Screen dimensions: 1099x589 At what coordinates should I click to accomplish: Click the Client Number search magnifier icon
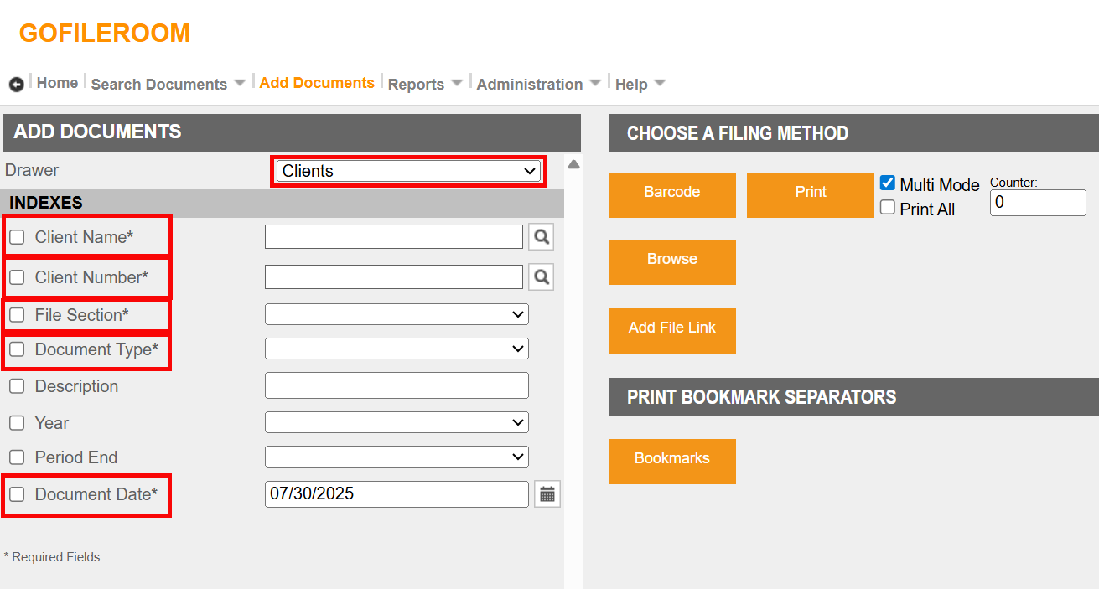point(542,276)
